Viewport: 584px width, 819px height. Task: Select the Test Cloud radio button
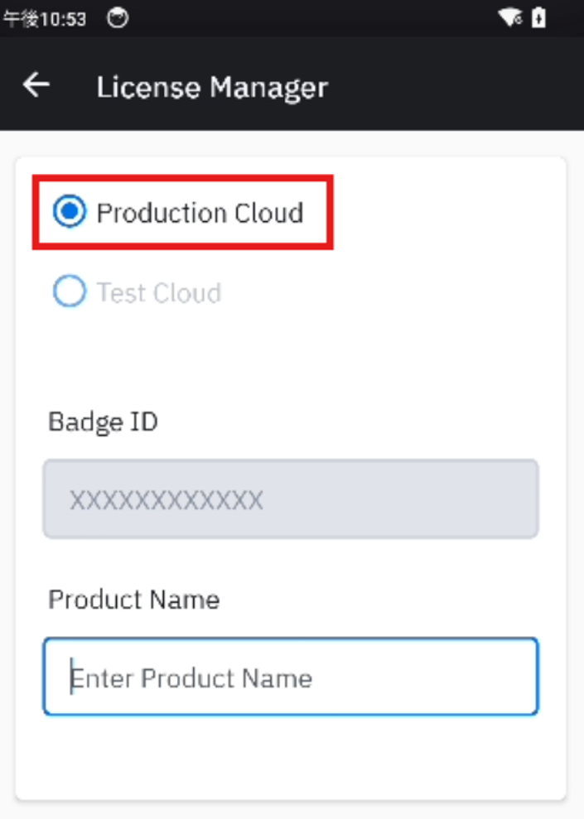click(70, 291)
